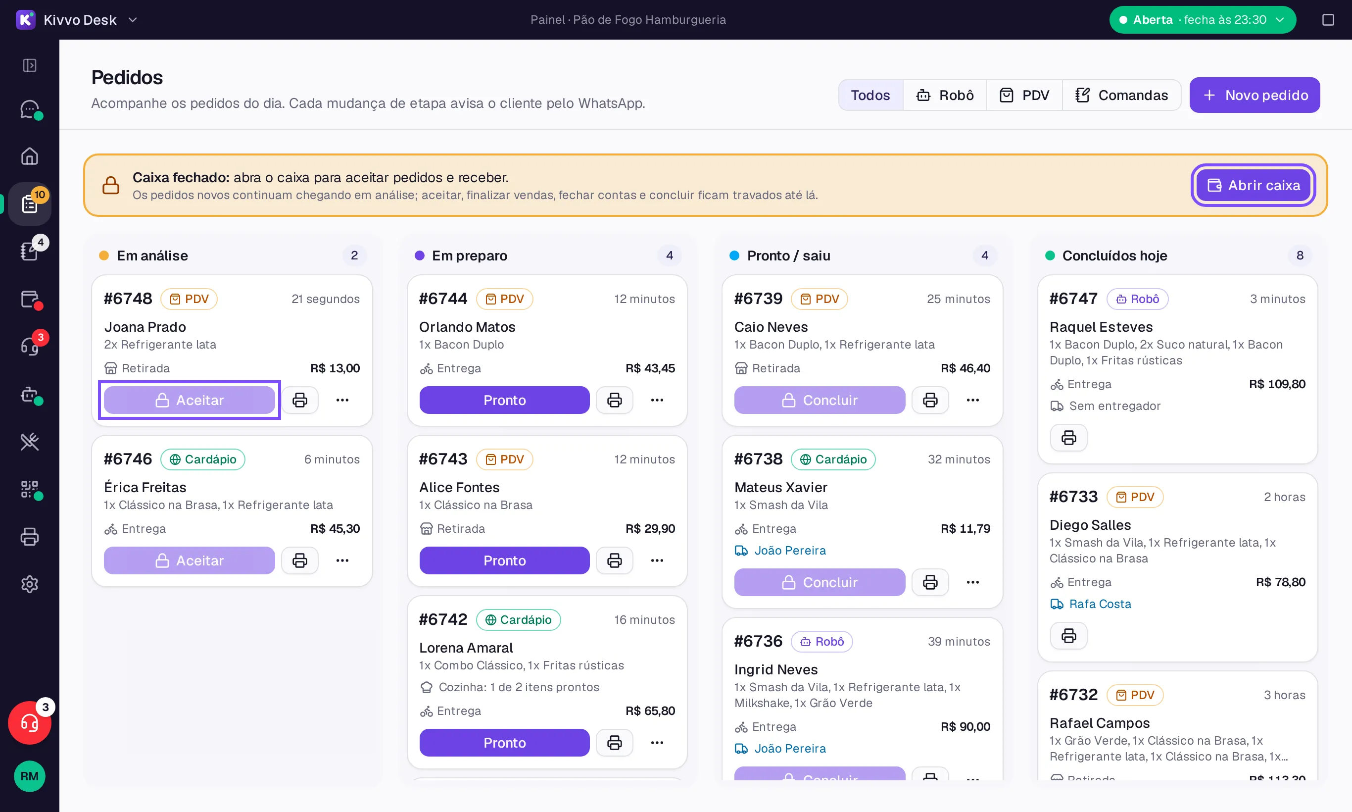Open the Aberta store status dropdown
This screenshot has width=1352, height=812.
(1202, 20)
